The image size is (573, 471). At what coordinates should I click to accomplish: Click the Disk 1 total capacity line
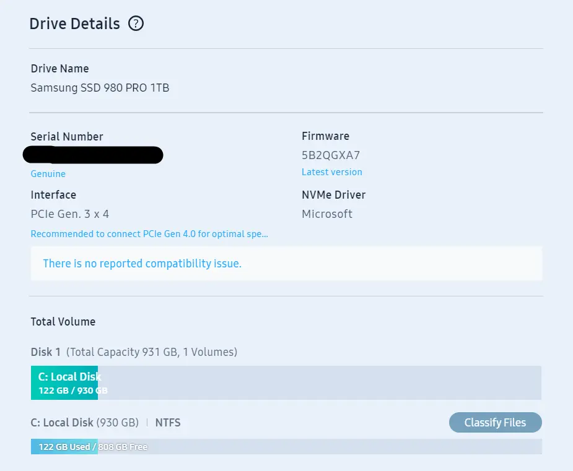pyautogui.click(x=134, y=352)
